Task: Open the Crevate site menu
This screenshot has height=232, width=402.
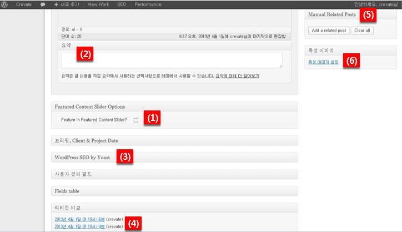Action: point(23,4)
